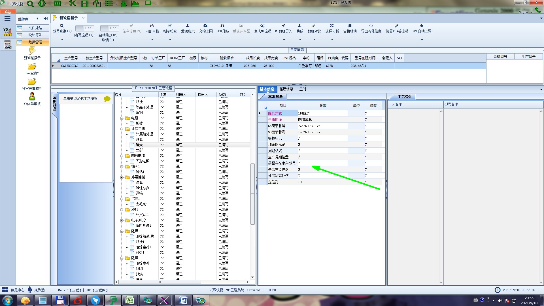
Task: Click the 发送指示 upload icon
Action: (188, 26)
